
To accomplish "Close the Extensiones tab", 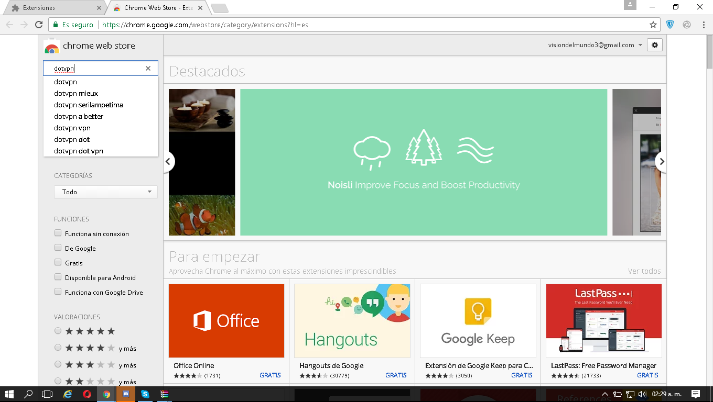I will [100, 8].
